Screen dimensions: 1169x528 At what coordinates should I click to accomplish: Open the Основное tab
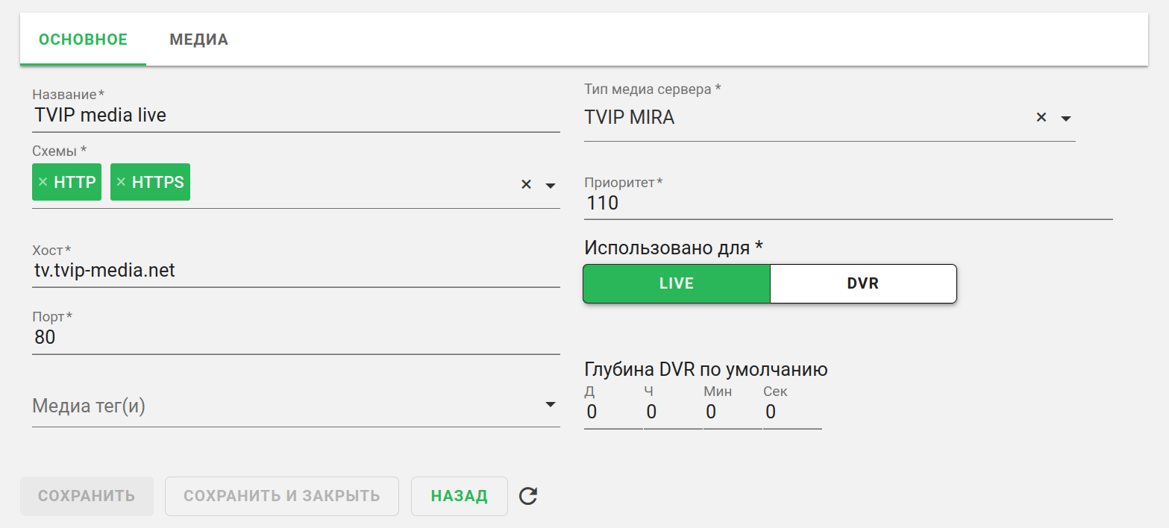pyautogui.click(x=83, y=40)
